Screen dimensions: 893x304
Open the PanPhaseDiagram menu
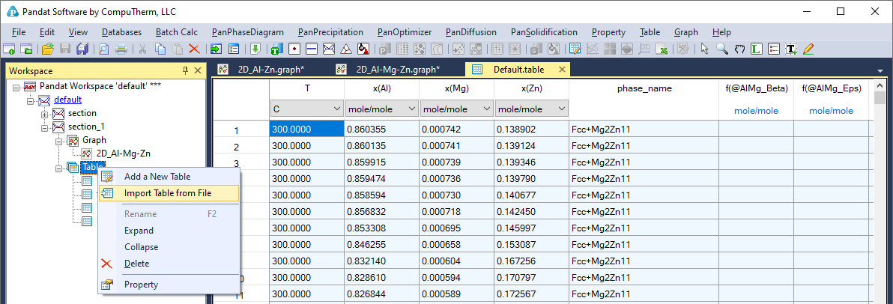tap(247, 32)
